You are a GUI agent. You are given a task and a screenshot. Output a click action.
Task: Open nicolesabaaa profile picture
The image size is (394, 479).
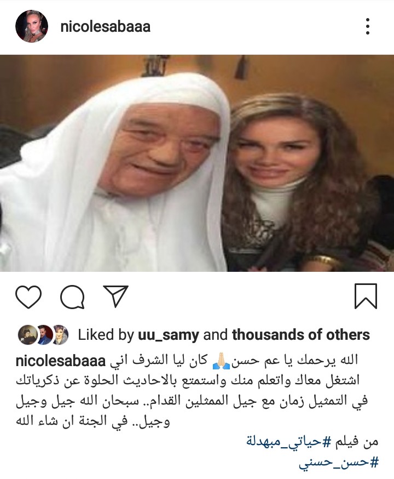coord(32,26)
